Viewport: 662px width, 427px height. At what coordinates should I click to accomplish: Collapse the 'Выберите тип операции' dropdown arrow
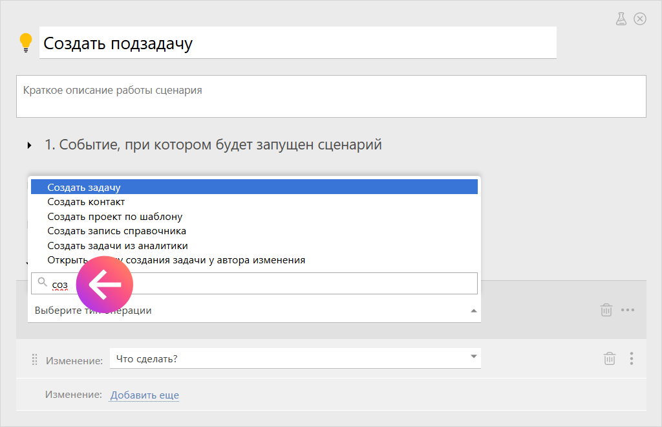(473, 311)
